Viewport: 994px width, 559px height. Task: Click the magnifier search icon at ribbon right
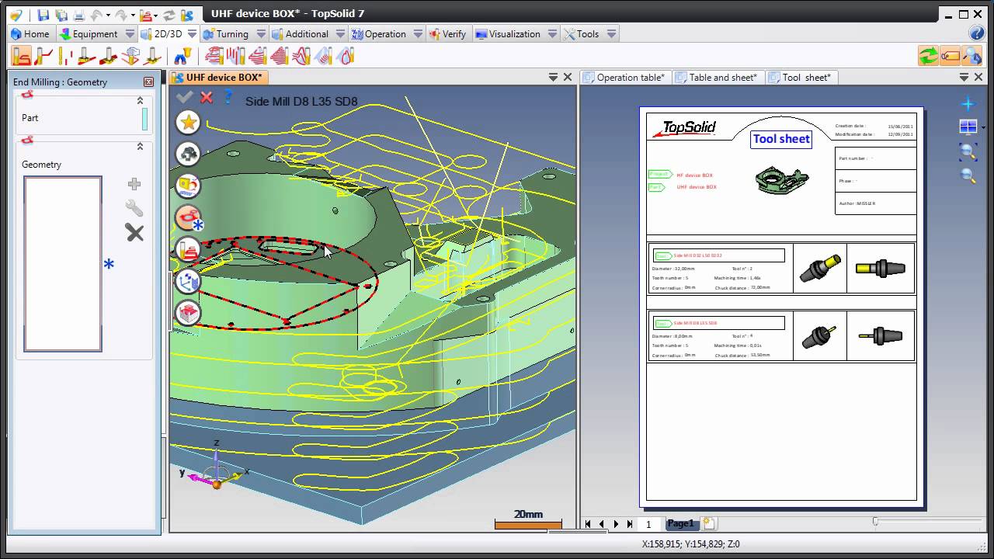[971, 56]
